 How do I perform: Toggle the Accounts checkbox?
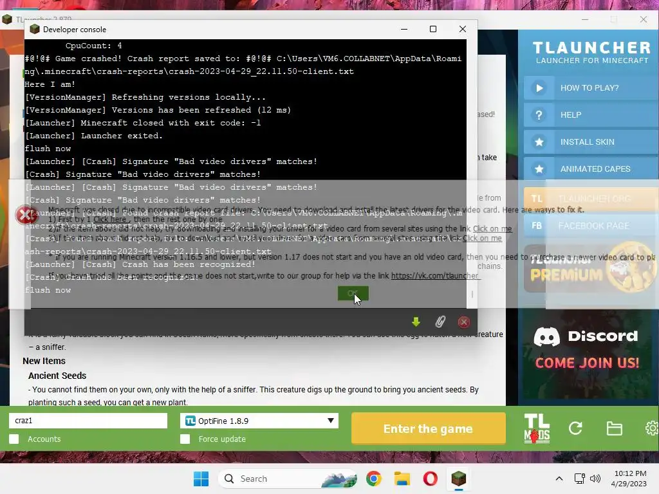click(14, 439)
